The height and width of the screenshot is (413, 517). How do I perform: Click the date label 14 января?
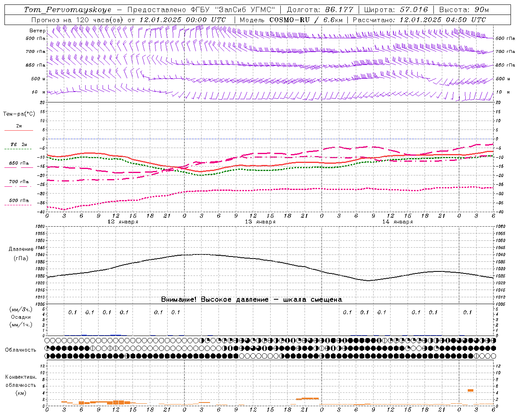pyautogui.click(x=397, y=222)
